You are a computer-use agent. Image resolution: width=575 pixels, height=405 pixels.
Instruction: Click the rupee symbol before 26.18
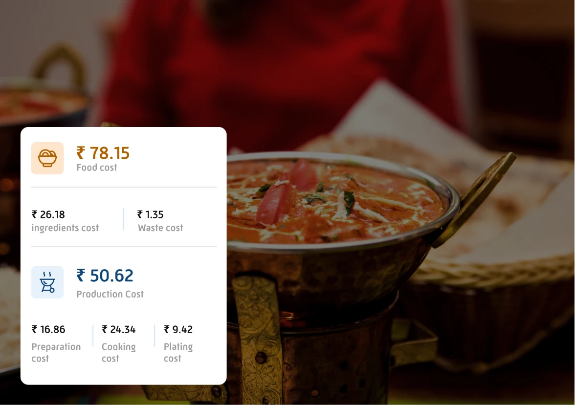(x=34, y=214)
